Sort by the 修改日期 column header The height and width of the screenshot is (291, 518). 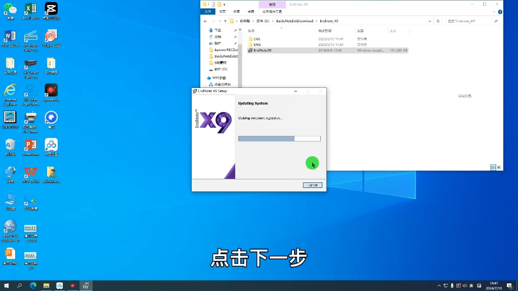pos(325,31)
